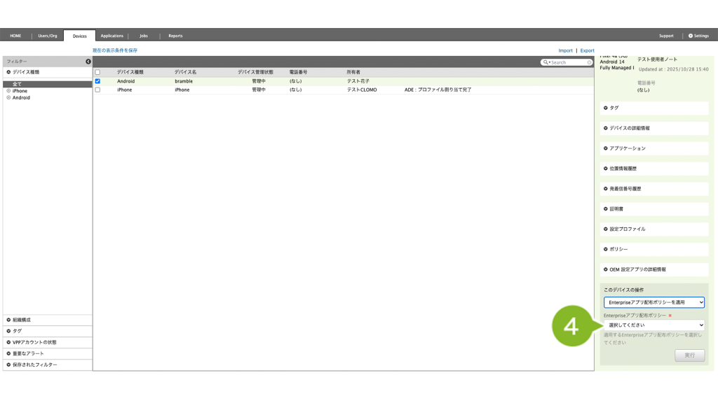Click the Settings gear icon
Screen dimensions: 718x403
(x=691, y=36)
